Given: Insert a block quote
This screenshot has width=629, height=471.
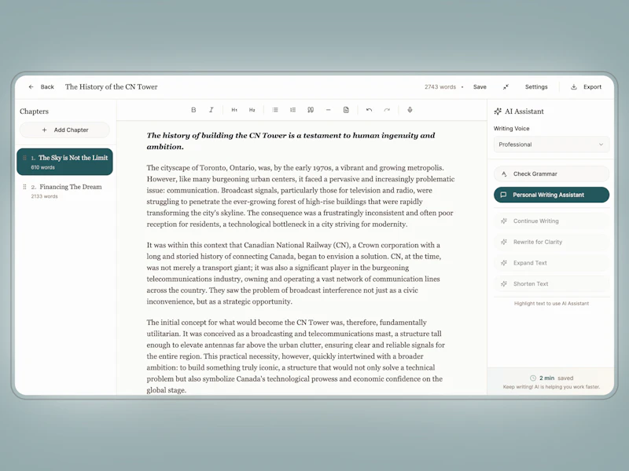Looking at the screenshot, I should pos(311,110).
